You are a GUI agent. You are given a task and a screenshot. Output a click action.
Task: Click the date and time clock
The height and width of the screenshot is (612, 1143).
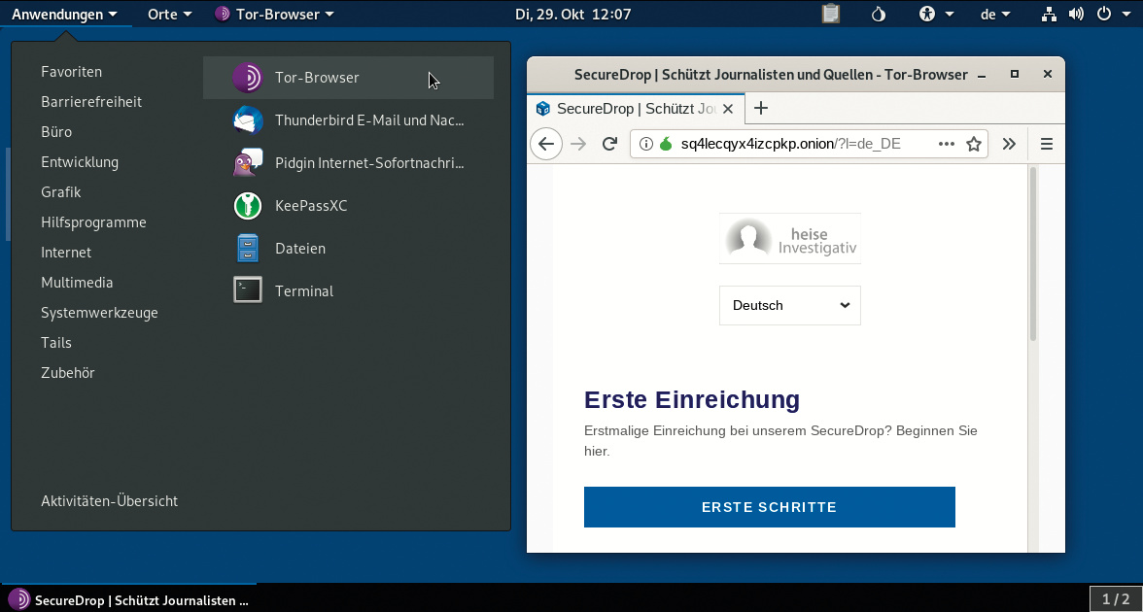(x=573, y=14)
